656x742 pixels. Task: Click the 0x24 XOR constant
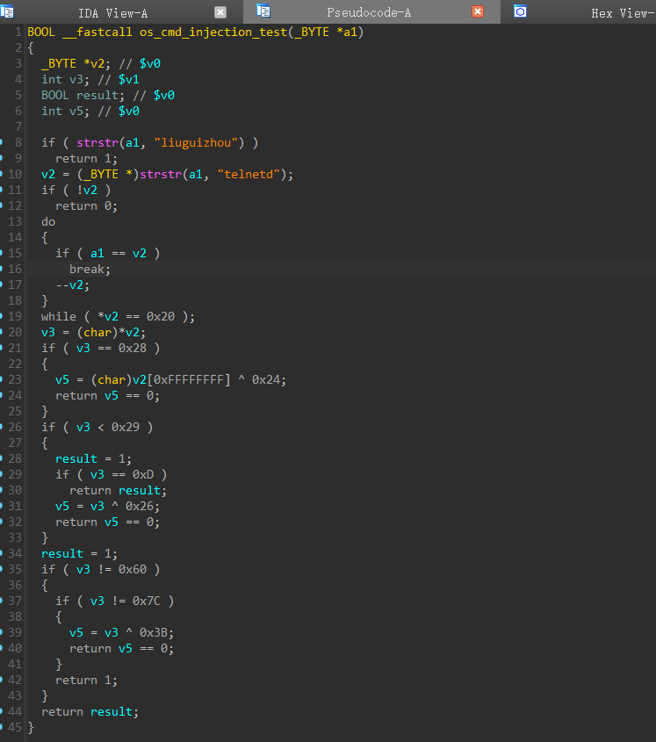[265, 379]
